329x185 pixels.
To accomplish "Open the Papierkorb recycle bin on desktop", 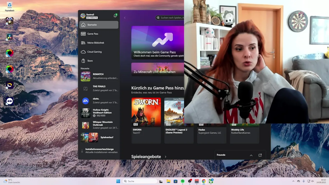I will point(10,7).
